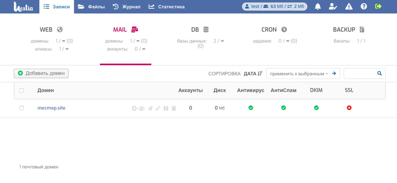Apply bulk action with arrow button

[x=334, y=73]
